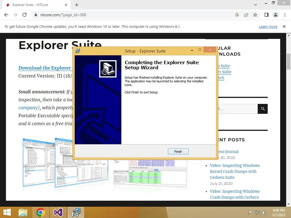
Task: Click the 'Click Finish to exit Setup.' text
Action: (142, 92)
